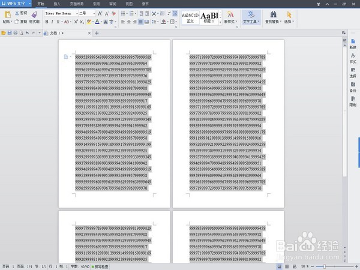Toggle justified alignment button

tap(140, 22)
